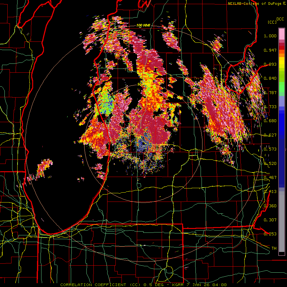Select the 0.307 scale value
This screenshot has height=287, width=287.
pos(270,220)
